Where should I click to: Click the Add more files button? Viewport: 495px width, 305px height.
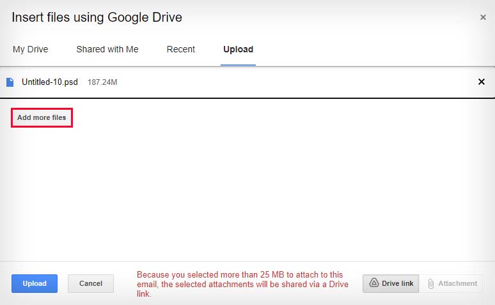(42, 117)
